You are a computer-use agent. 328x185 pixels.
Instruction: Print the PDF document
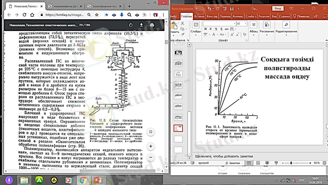pos(152,25)
